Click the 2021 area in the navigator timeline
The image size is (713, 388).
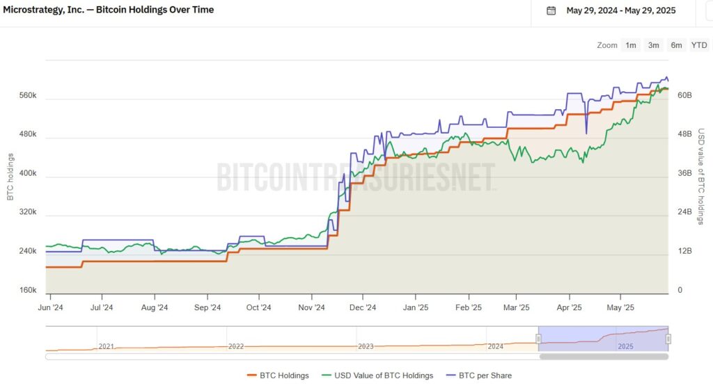106,346
